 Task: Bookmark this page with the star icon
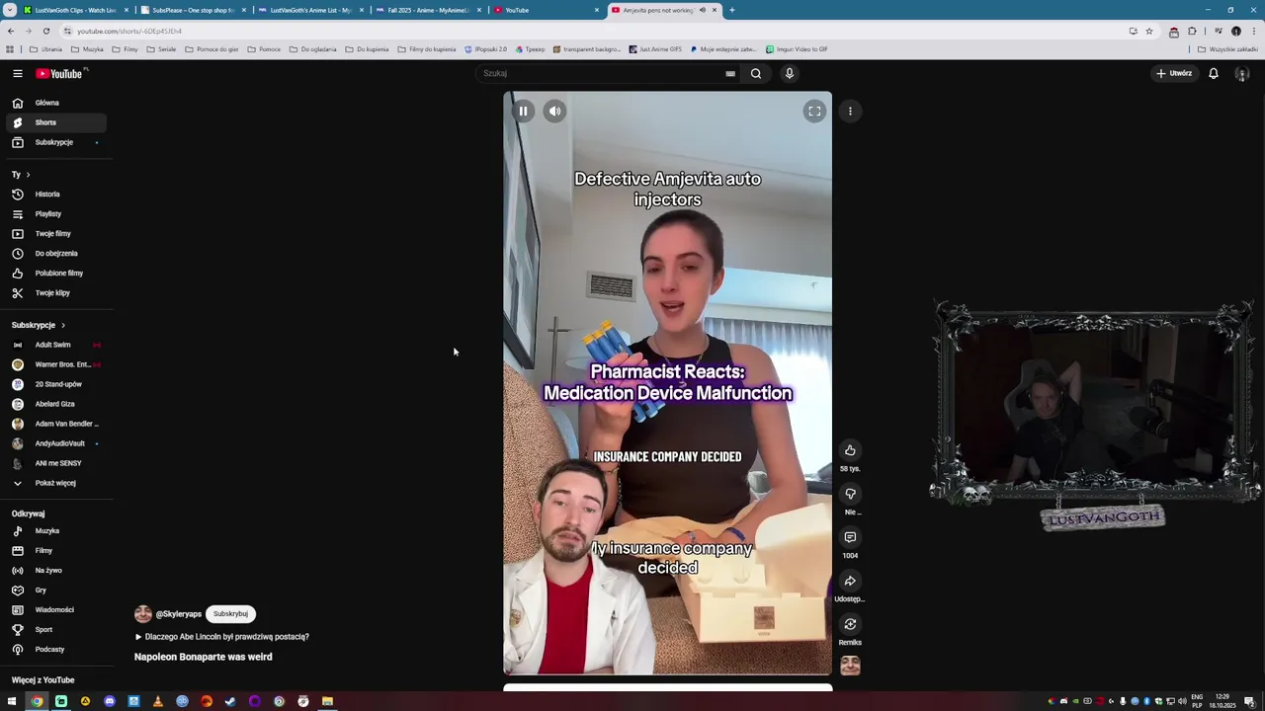(x=1148, y=31)
